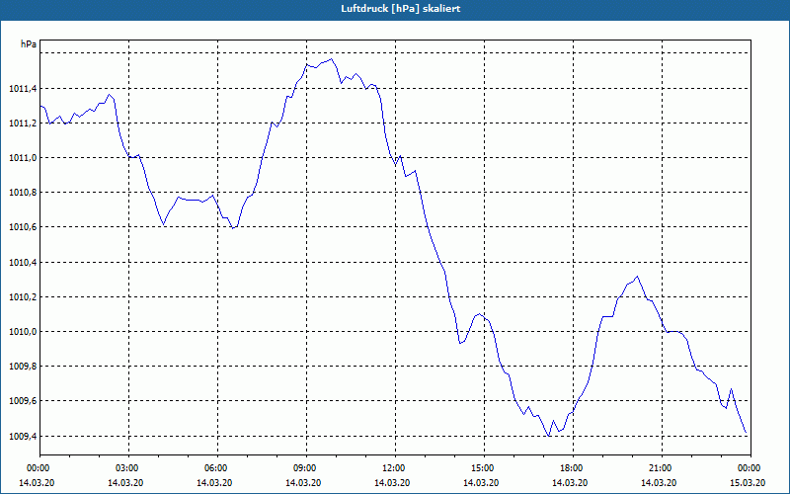Pick the 1010,2 y-axis tick label
This screenshot has width=790, height=494.
tap(23, 297)
